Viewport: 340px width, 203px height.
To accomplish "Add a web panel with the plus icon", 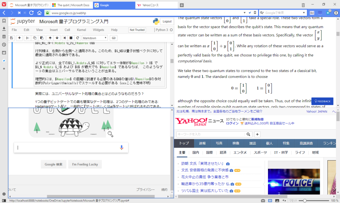I will tap(4, 69).
